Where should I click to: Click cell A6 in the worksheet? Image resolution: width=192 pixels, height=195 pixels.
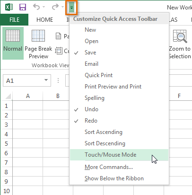tap(28, 153)
